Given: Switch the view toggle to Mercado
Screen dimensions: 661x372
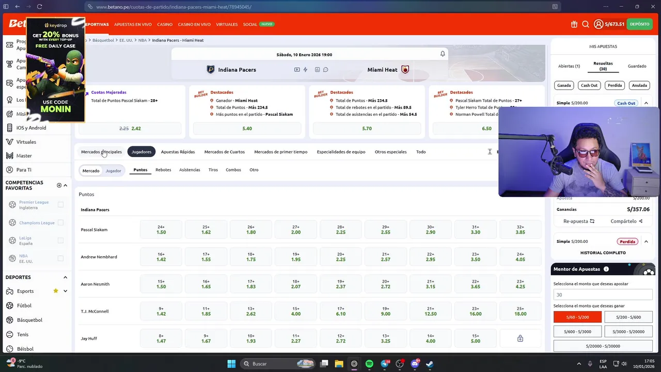Looking at the screenshot, I should 91,171.
